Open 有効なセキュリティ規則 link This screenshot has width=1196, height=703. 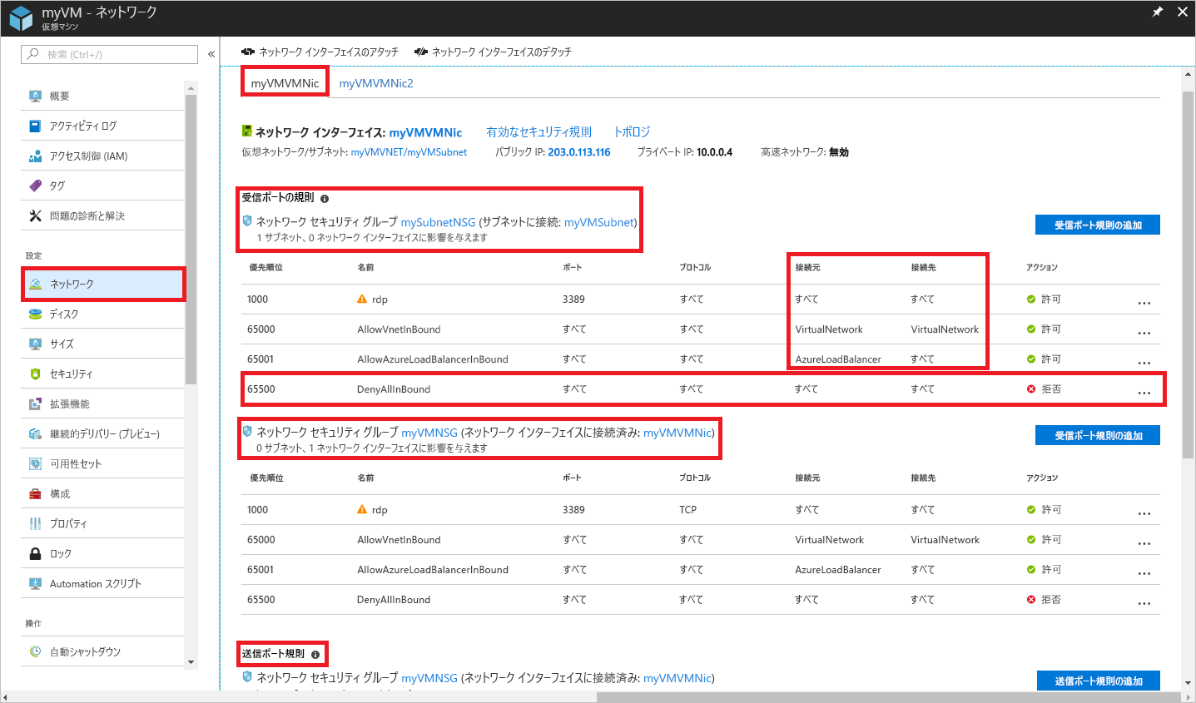click(538, 131)
